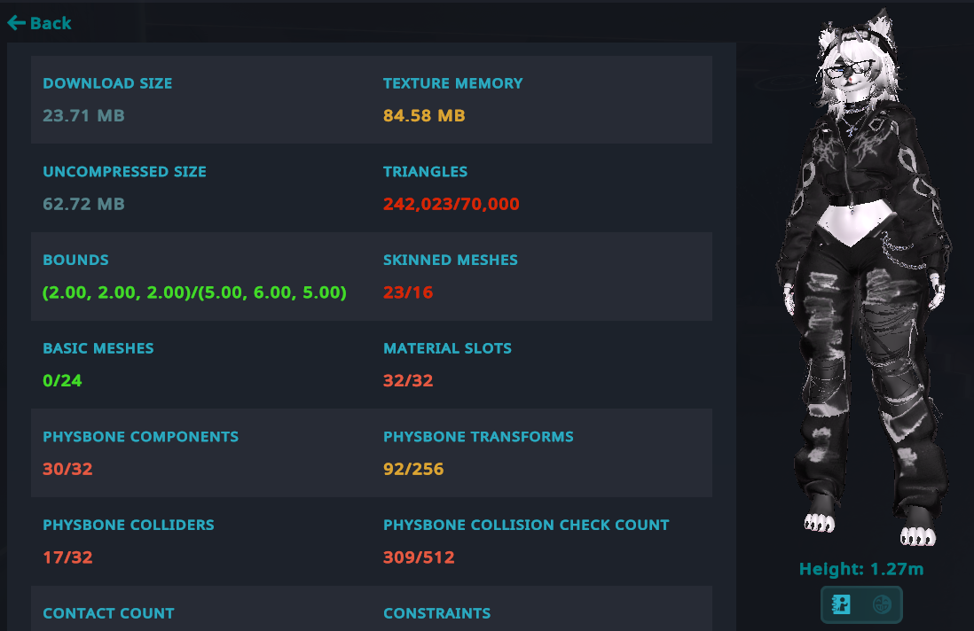
Task: Click the Constraints heading
Action: [436, 613]
